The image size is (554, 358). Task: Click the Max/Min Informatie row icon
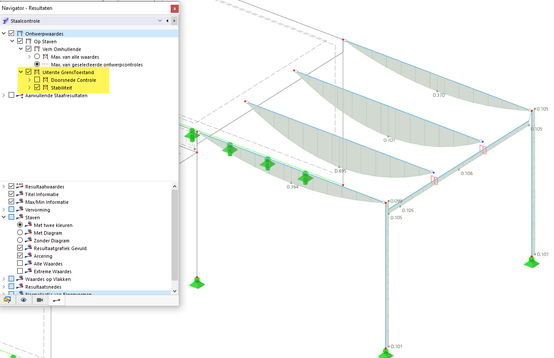[x=20, y=202]
